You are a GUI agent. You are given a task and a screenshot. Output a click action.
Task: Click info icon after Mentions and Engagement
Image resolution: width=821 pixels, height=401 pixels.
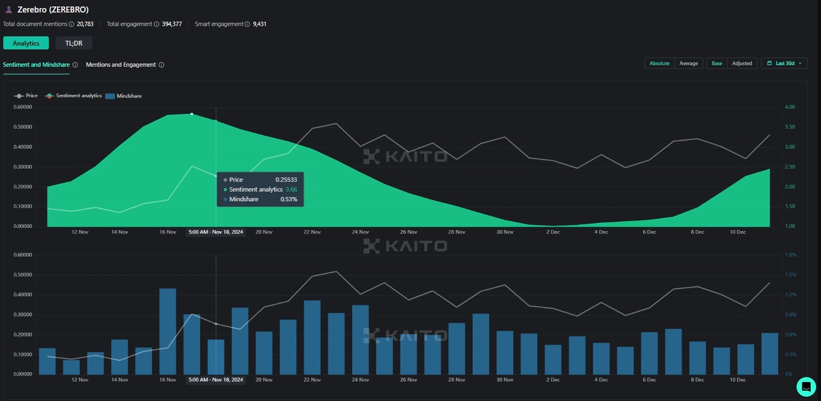coord(161,65)
